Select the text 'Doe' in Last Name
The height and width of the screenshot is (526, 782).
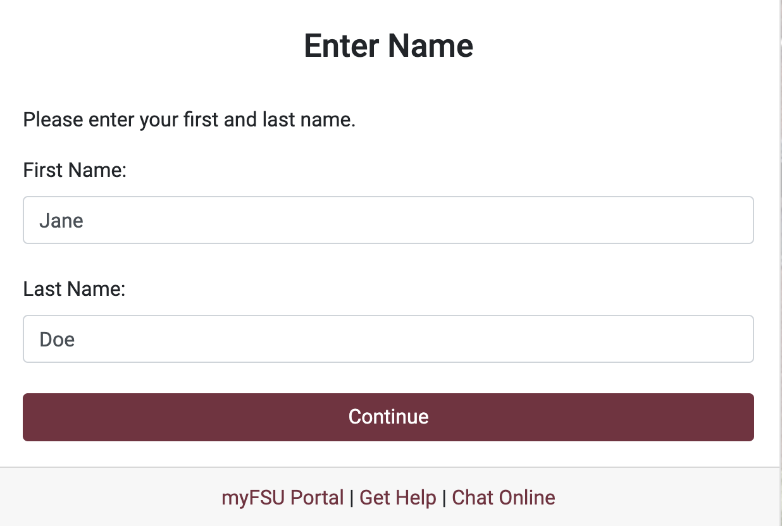[56, 339]
